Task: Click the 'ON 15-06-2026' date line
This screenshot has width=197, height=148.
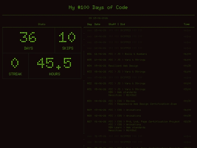Action: 98,18
